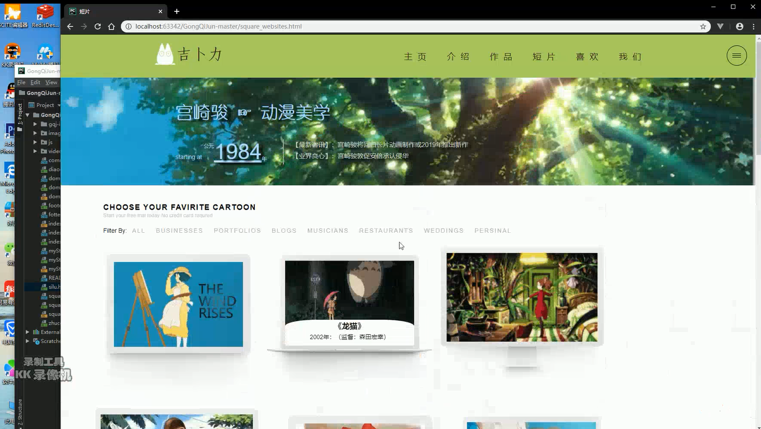Expand the js folder in project tree
The image size is (761, 429).
[35, 142]
